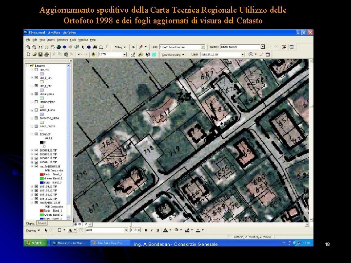
Task: Click the Add Data button
Action: click(93, 55)
